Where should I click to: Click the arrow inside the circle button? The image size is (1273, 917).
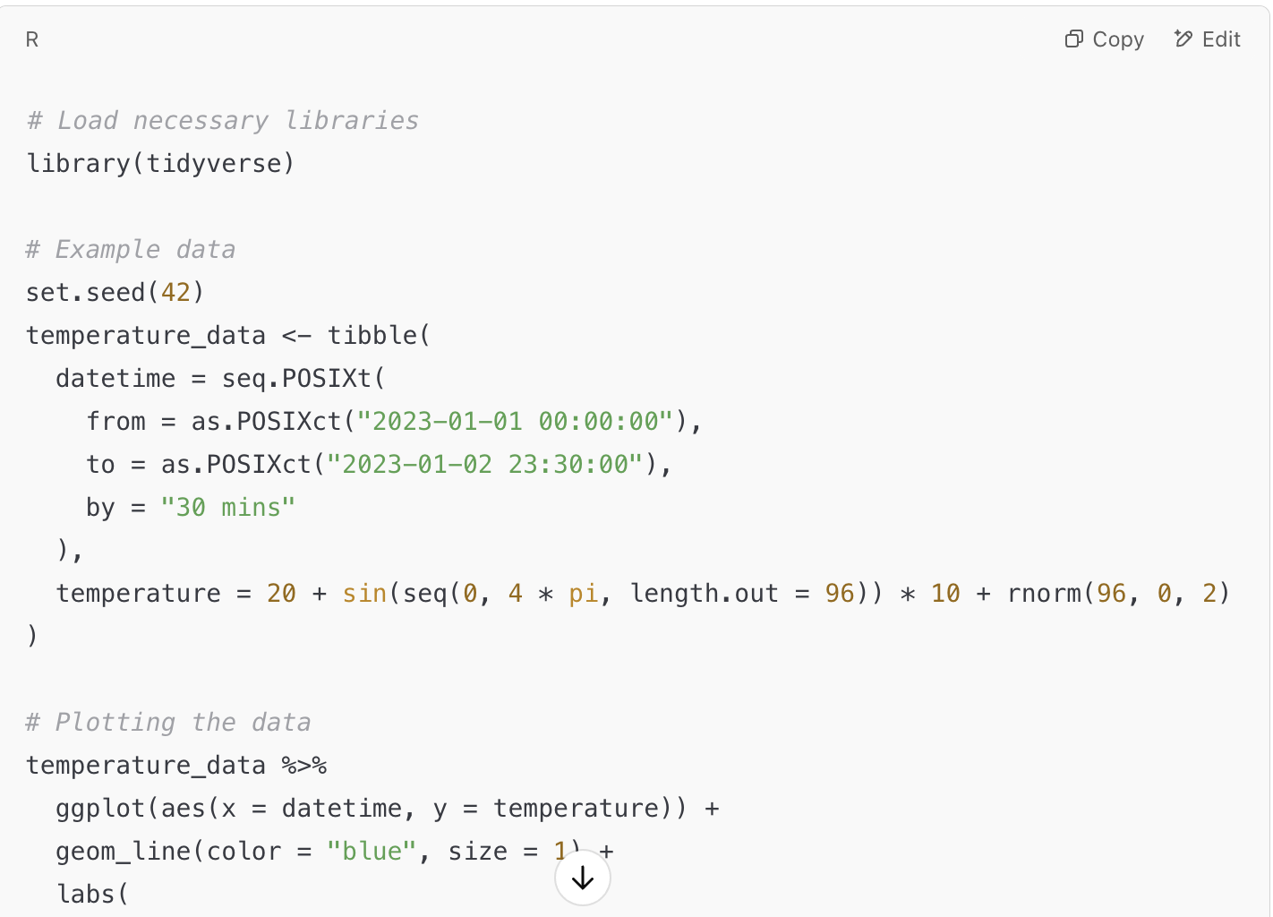pos(582,878)
